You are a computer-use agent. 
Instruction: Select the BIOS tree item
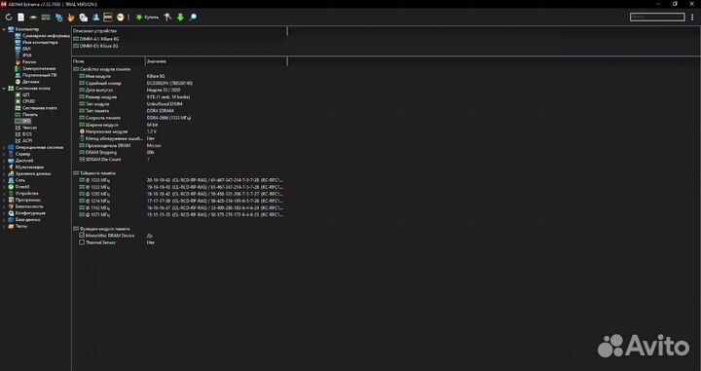coord(27,134)
